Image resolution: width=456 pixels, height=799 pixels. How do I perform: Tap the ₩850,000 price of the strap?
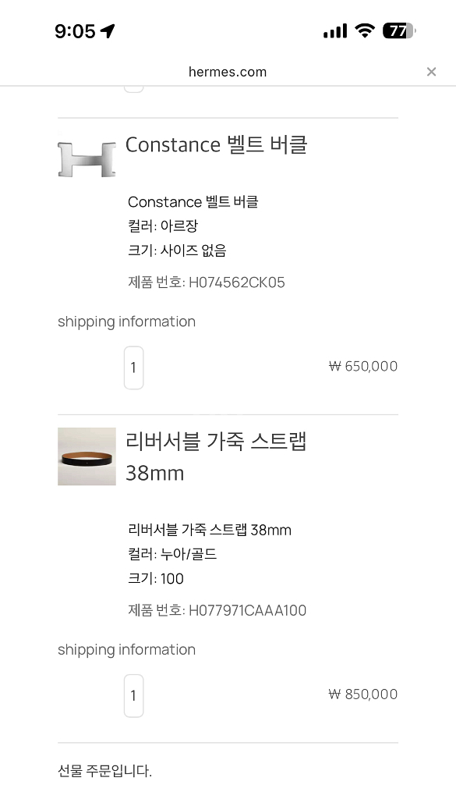click(x=362, y=694)
